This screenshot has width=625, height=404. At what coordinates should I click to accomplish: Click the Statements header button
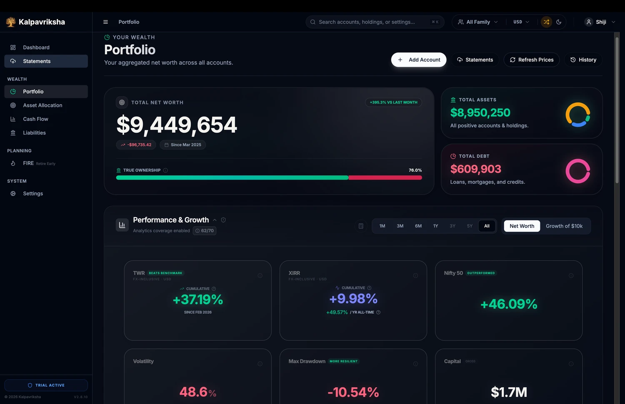[475, 60]
